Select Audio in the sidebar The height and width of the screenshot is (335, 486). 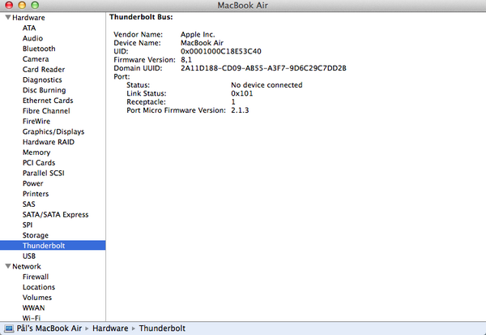click(32, 38)
